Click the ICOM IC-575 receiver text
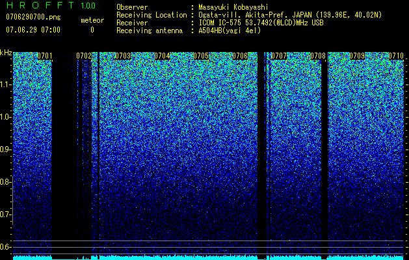 tap(261, 23)
